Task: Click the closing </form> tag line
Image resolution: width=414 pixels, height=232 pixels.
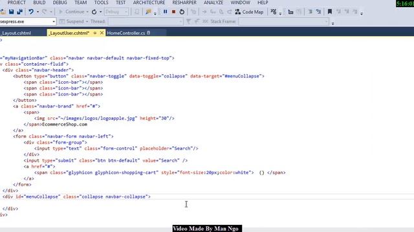Action: pos(22,185)
